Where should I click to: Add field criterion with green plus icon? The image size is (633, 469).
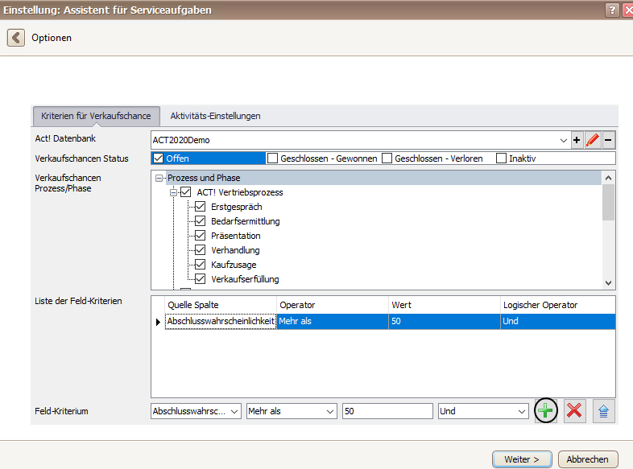[545, 411]
